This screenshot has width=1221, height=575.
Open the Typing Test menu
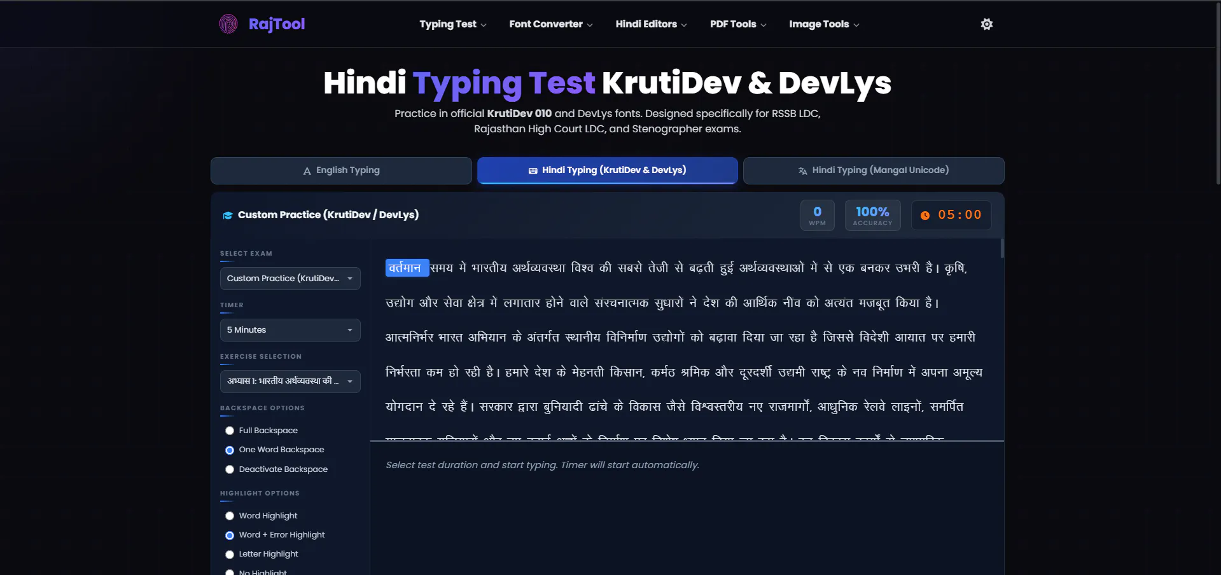[452, 24]
